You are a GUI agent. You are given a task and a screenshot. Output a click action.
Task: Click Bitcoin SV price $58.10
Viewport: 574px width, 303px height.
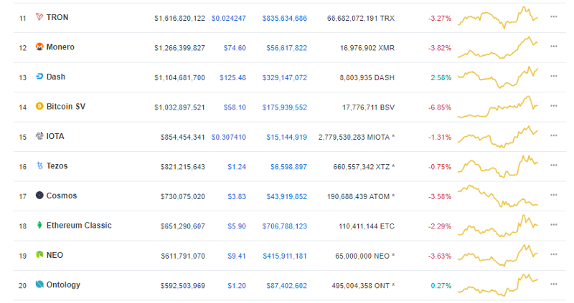click(235, 107)
